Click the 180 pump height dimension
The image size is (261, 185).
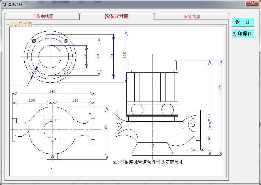(105, 128)
